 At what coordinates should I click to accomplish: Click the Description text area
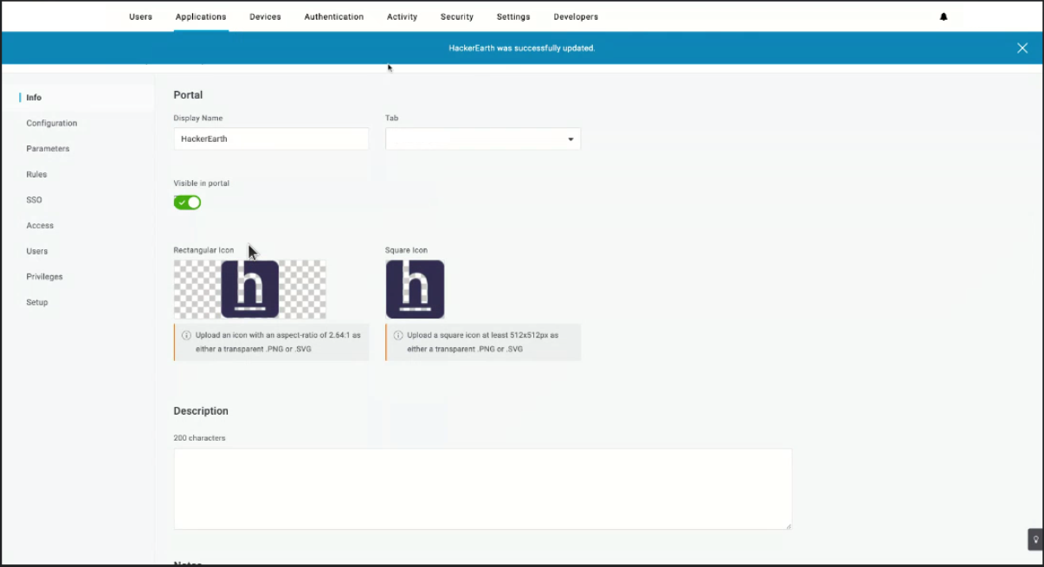click(x=482, y=489)
